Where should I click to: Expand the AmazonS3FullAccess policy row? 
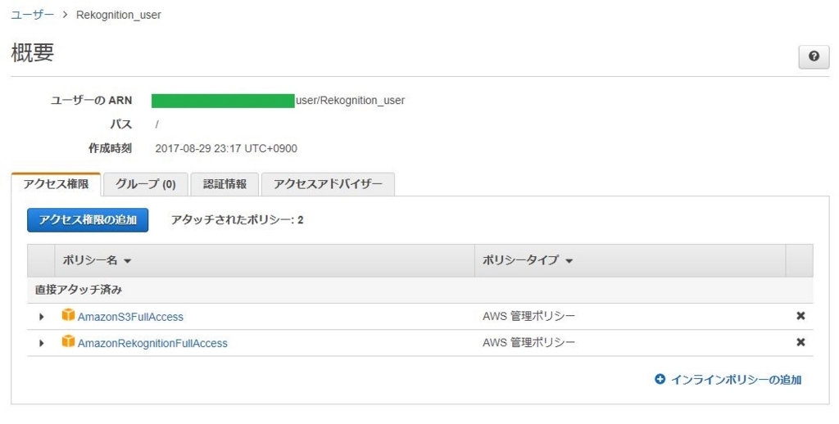click(x=41, y=317)
